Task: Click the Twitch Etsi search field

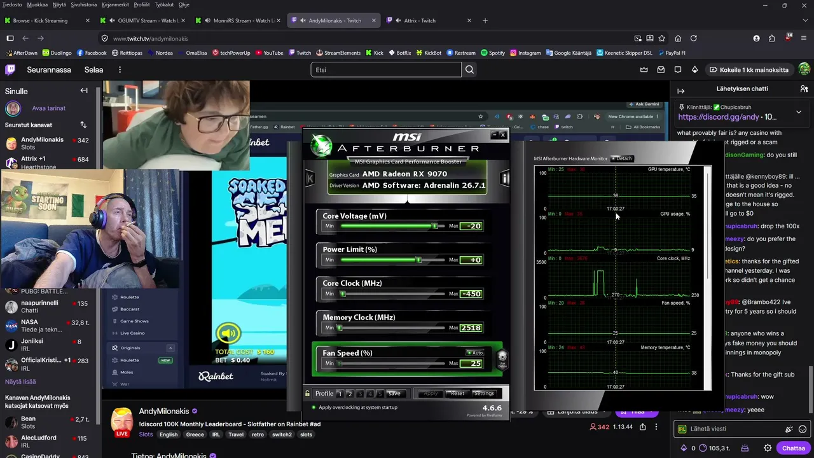Action: coord(386,69)
